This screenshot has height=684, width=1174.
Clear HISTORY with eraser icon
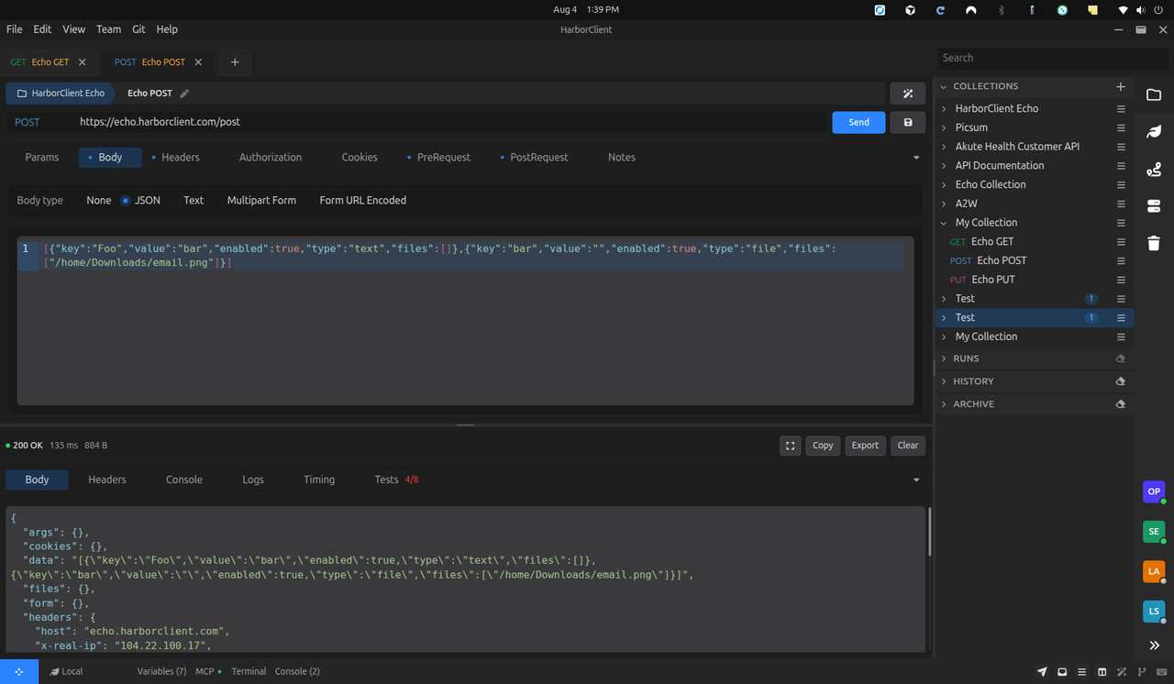tap(1120, 381)
